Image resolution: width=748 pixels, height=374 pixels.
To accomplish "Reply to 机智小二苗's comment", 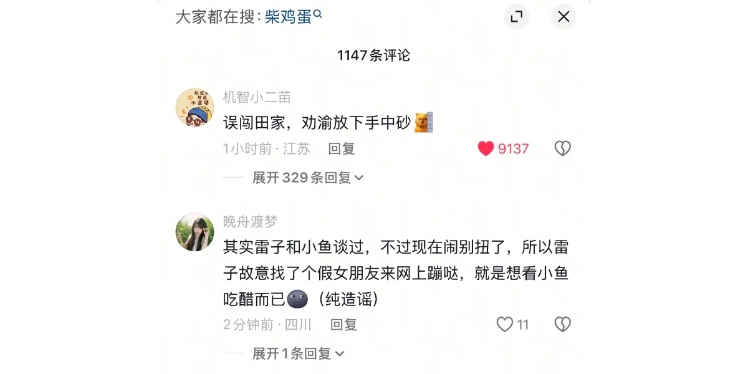I will click(x=342, y=149).
